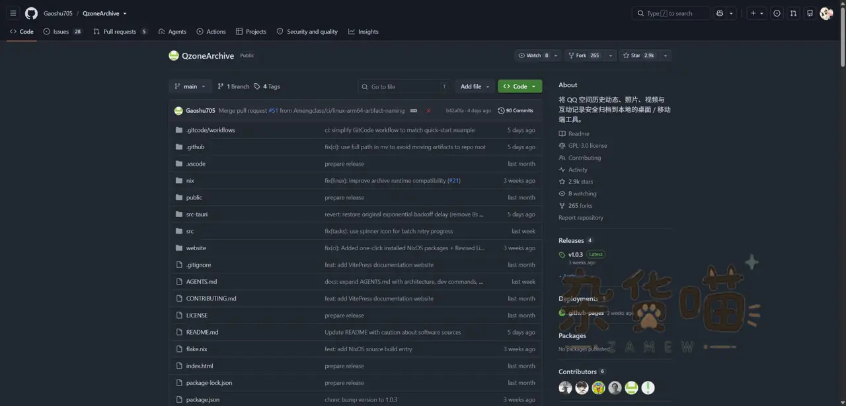Open the Readme link in About
Screen dimensions: 846x406
tap(574, 133)
